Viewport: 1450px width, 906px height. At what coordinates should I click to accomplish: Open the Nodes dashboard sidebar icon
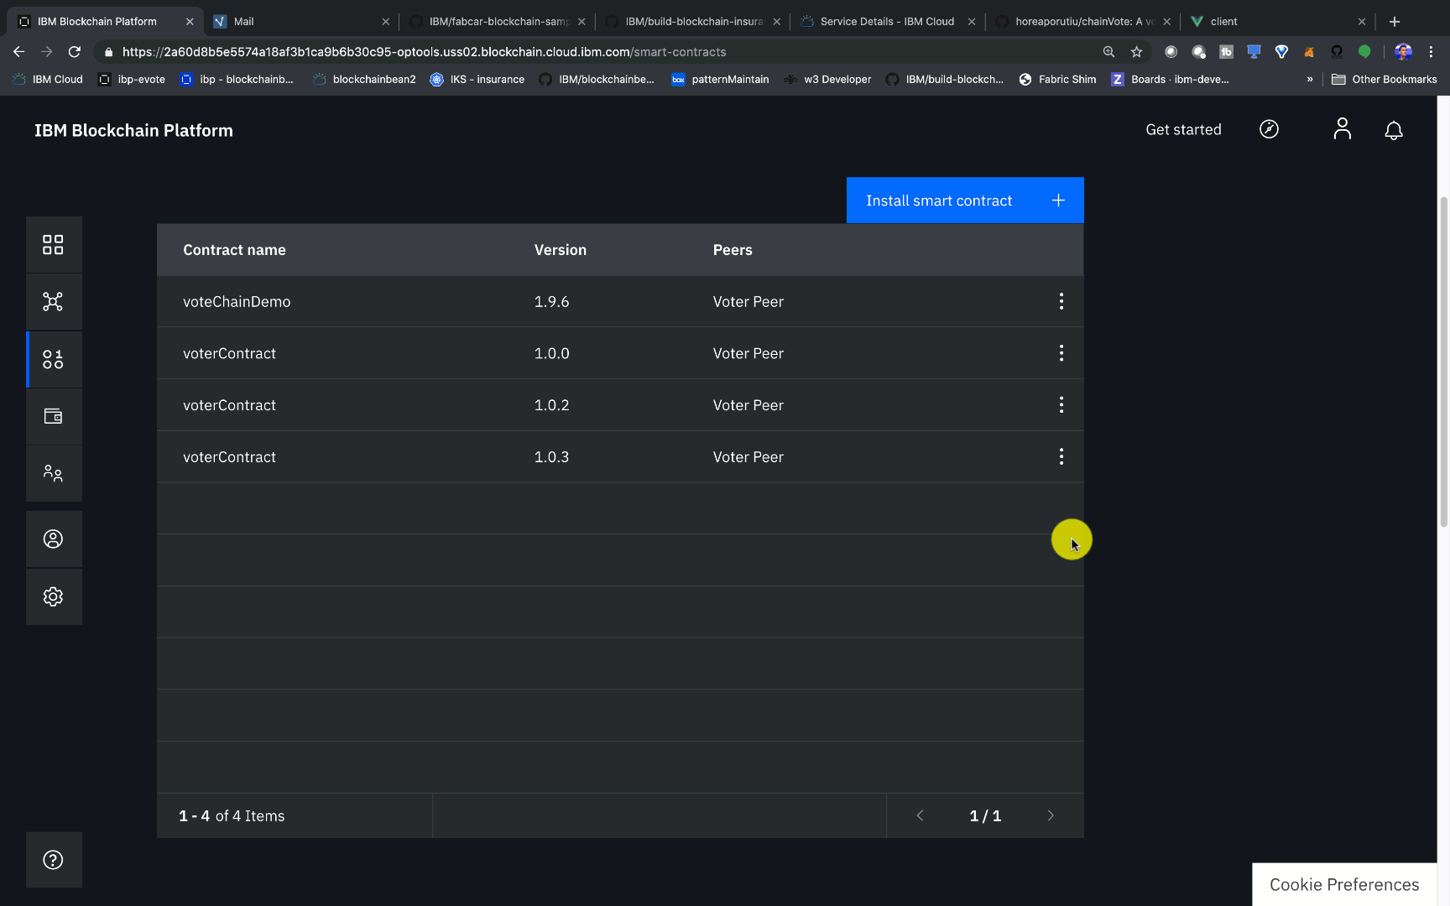[53, 244]
